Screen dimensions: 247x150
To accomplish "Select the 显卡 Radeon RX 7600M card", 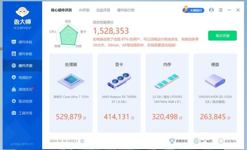I will [x=119, y=93].
